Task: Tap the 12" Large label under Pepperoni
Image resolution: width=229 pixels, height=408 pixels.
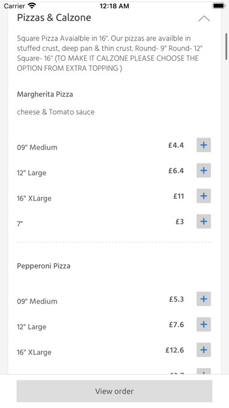Action: [x=32, y=327]
